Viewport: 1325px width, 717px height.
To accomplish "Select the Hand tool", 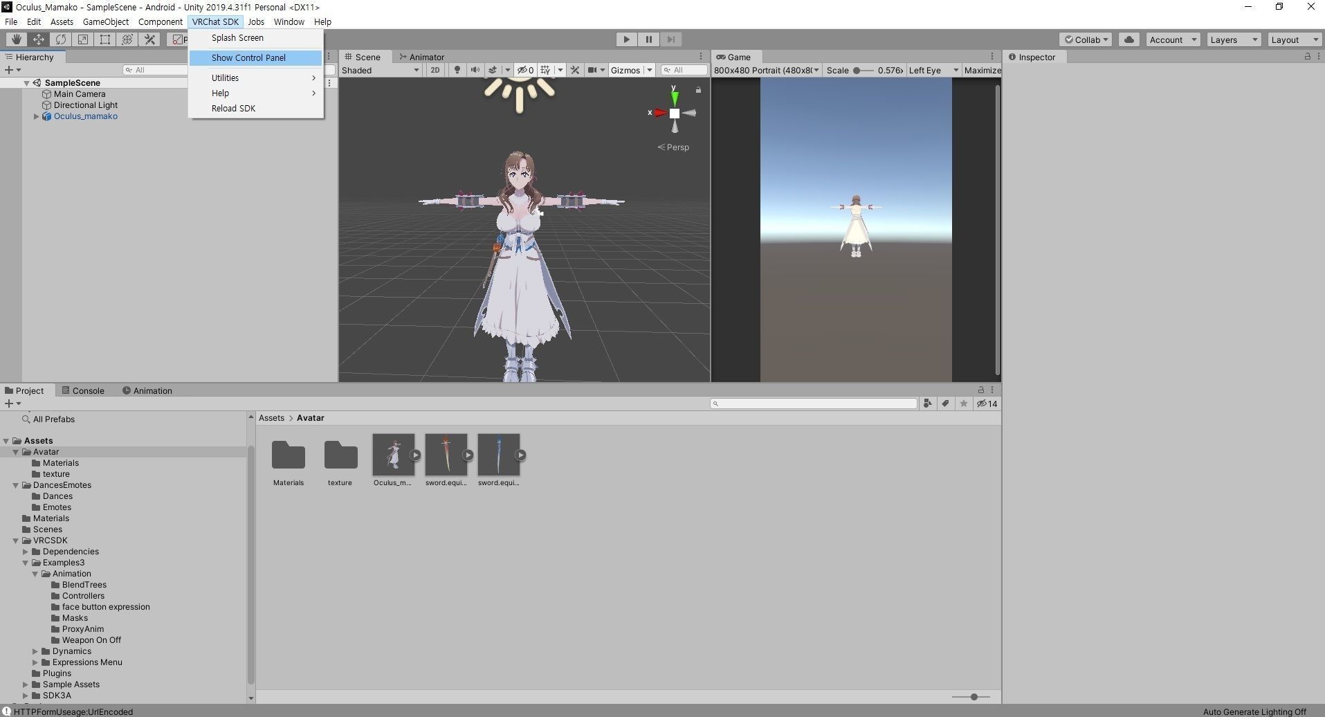I will coord(17,39).
